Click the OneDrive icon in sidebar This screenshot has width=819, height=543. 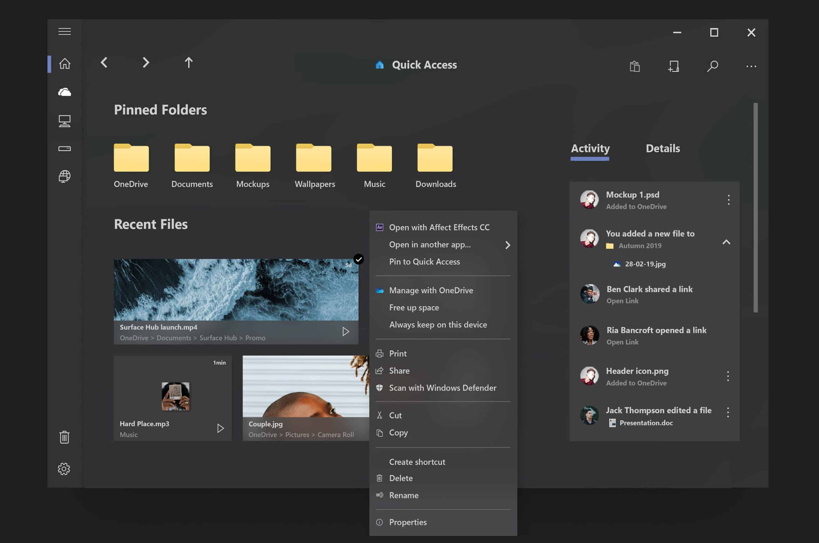pyautogui.click(x=64, y=91)
